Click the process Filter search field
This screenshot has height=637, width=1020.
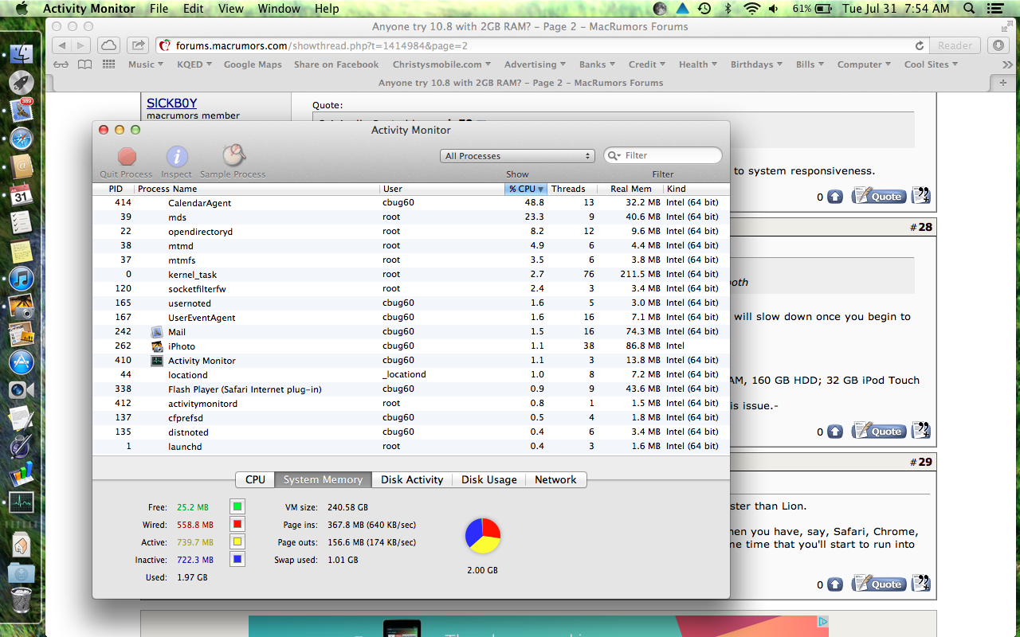pyautogui.click(x=663, y=155)
